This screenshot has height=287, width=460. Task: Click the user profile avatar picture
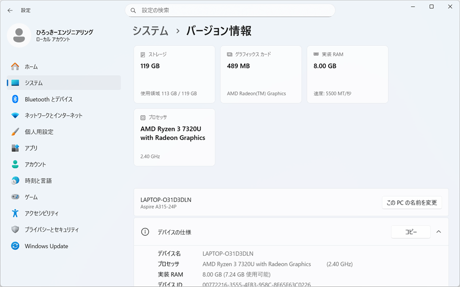19,35
